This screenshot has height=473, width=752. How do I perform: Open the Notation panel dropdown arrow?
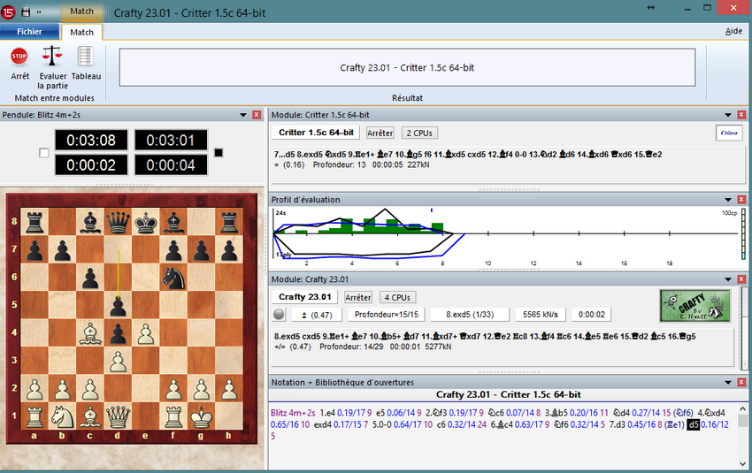(728, 383)
